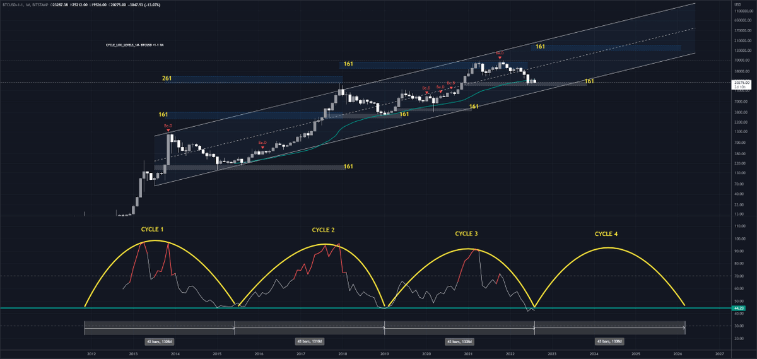The height and width of the screenshot is (359, 757).
Task: Click the 7000.00 price axis label
Action: pos(740,102)
